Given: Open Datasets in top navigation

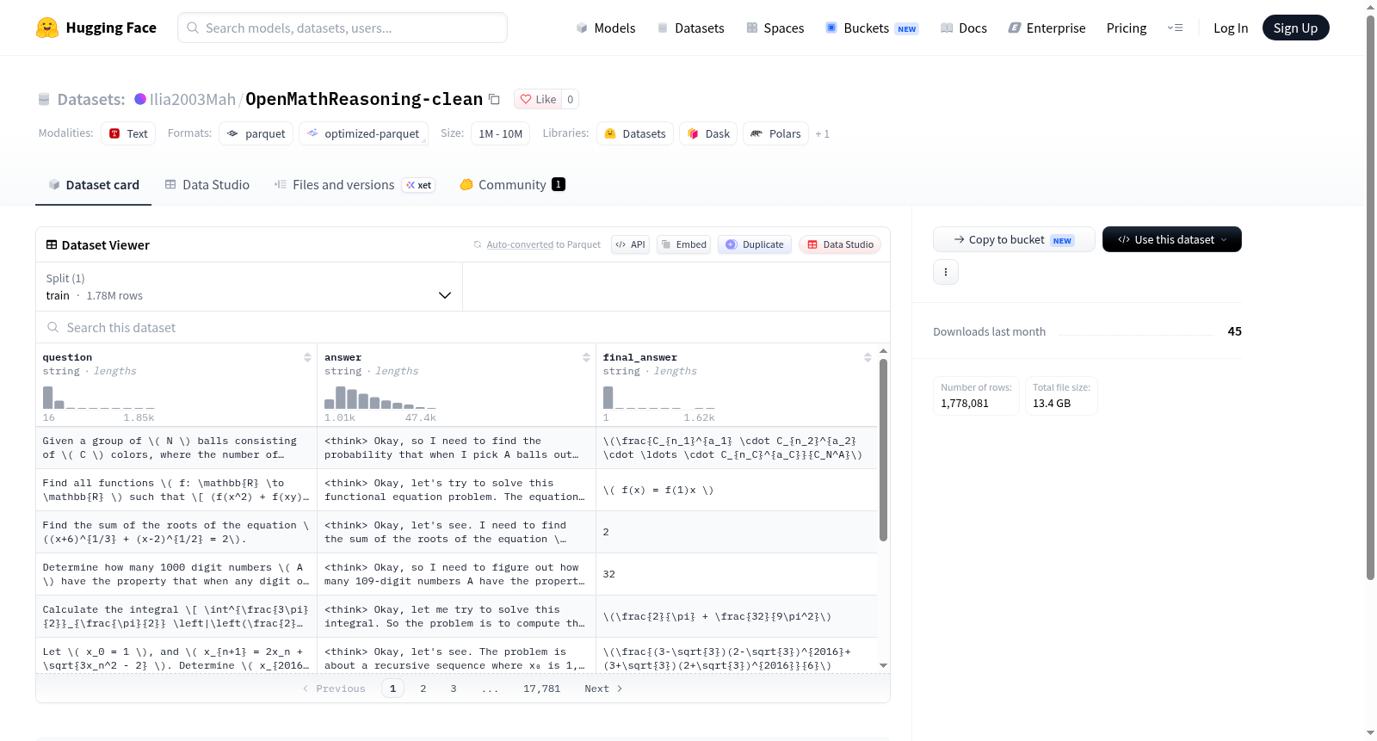Looking at the screenshot, I should (690, 28).
